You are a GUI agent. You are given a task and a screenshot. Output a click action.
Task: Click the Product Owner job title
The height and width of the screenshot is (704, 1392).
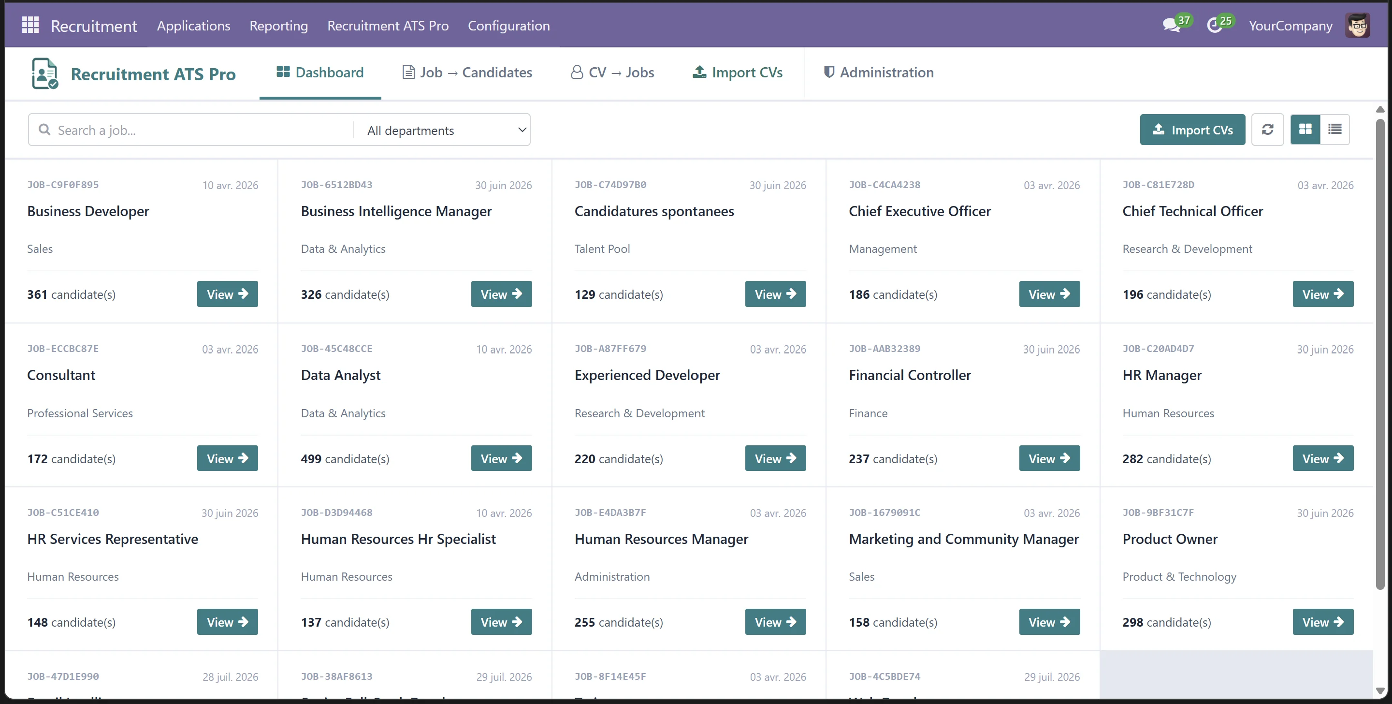click(x=1170, y=539)
